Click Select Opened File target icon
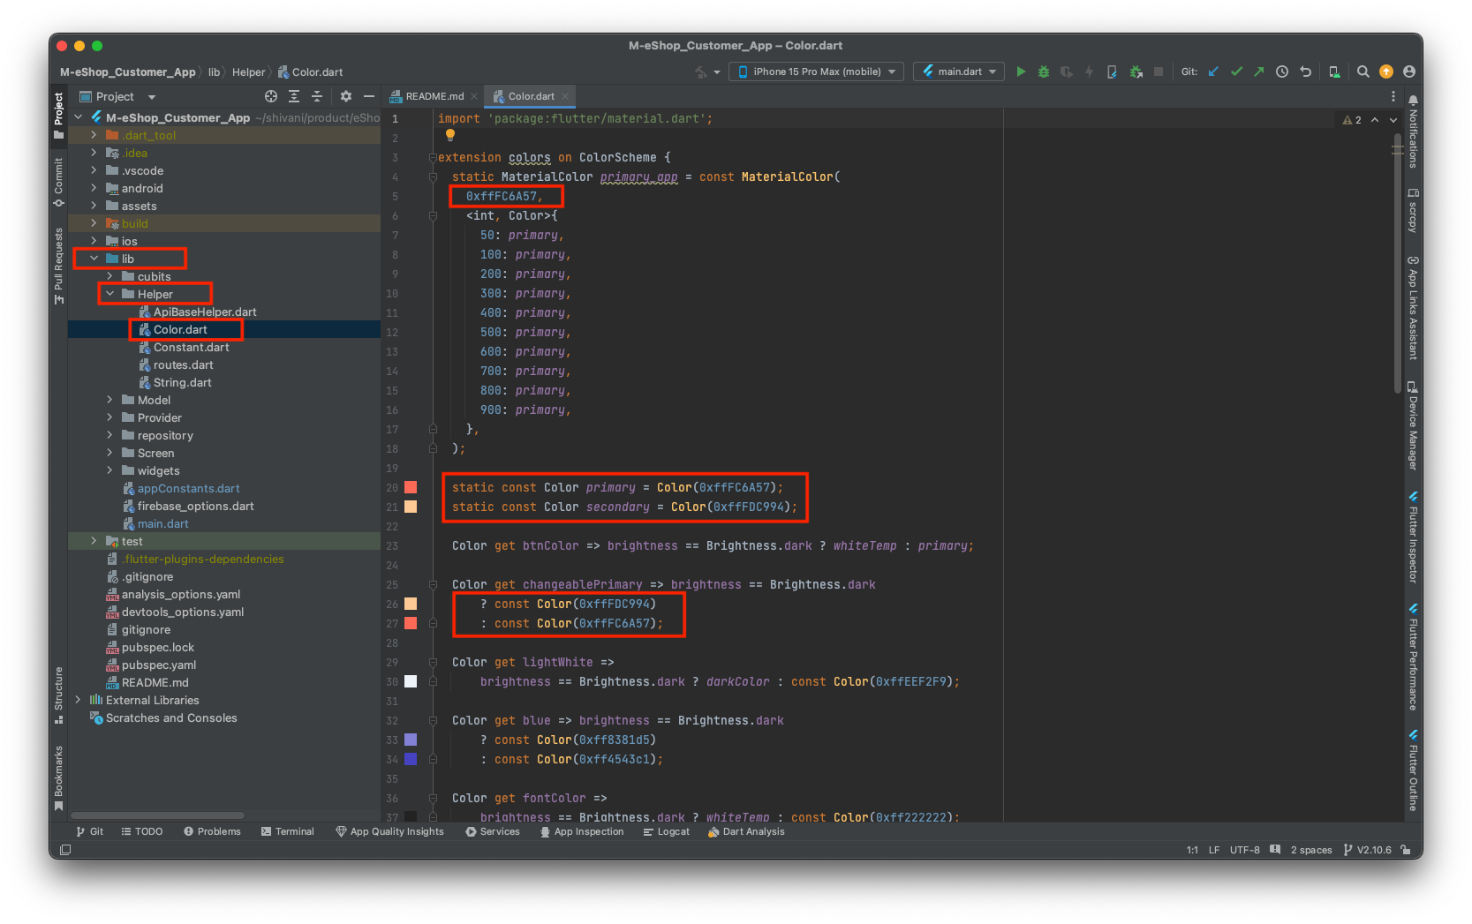Image resolution: width=1472 pixels, height=924 pixels. point(271,96)
